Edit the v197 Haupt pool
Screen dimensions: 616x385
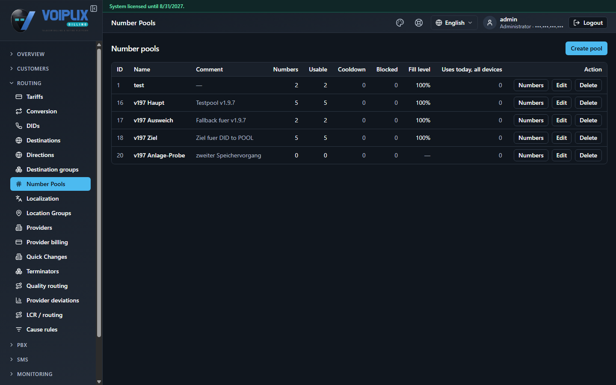pos(561,103)
